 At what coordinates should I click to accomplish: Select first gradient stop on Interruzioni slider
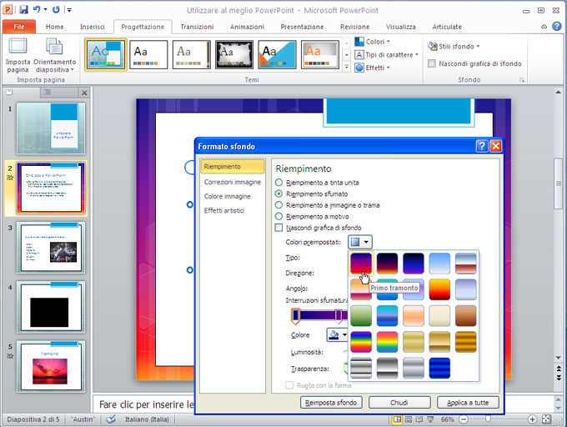[296, 316]
